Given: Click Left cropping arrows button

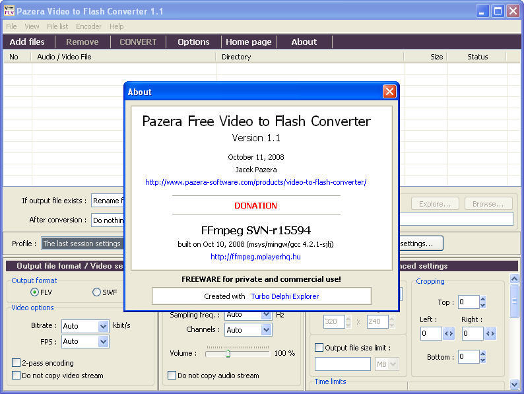Looking at the screenshot, I should [x=449, y=333].
